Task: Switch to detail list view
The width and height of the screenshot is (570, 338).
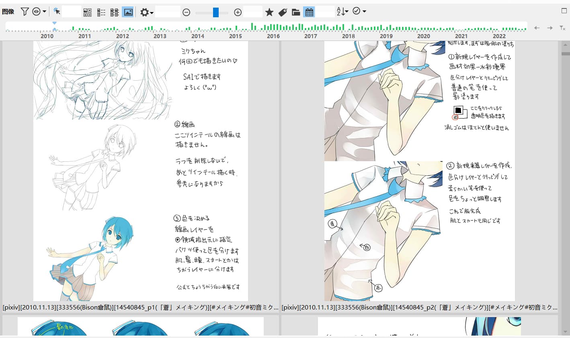Action: (x=101, y=12)
